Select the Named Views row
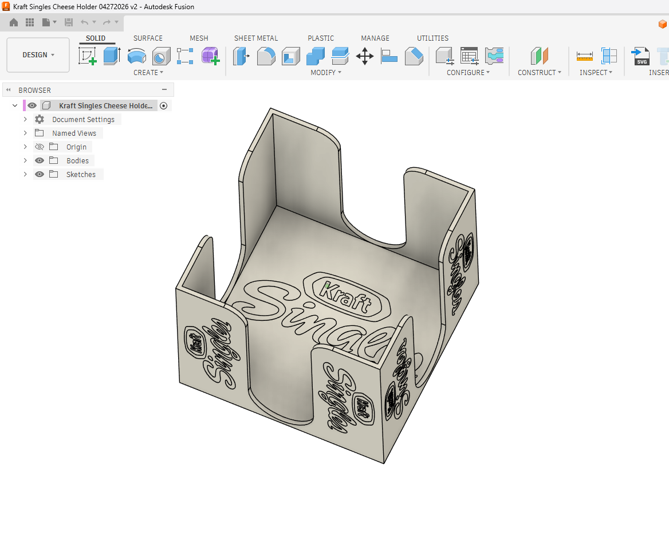Viewport: 669px width, 538px height. coord(68,133)
